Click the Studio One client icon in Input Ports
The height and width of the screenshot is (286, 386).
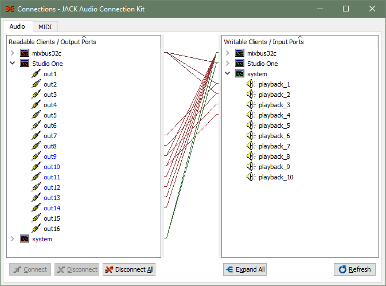click(x=240, y=64)
